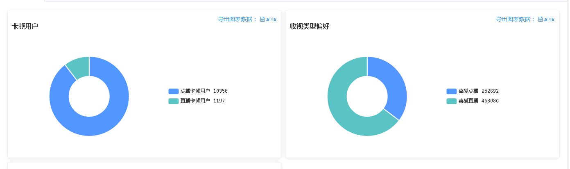The height and width of the screenshot is (169, 570).
Task: Click the 收视类型偏好 chart title
Action: [310, 27]
